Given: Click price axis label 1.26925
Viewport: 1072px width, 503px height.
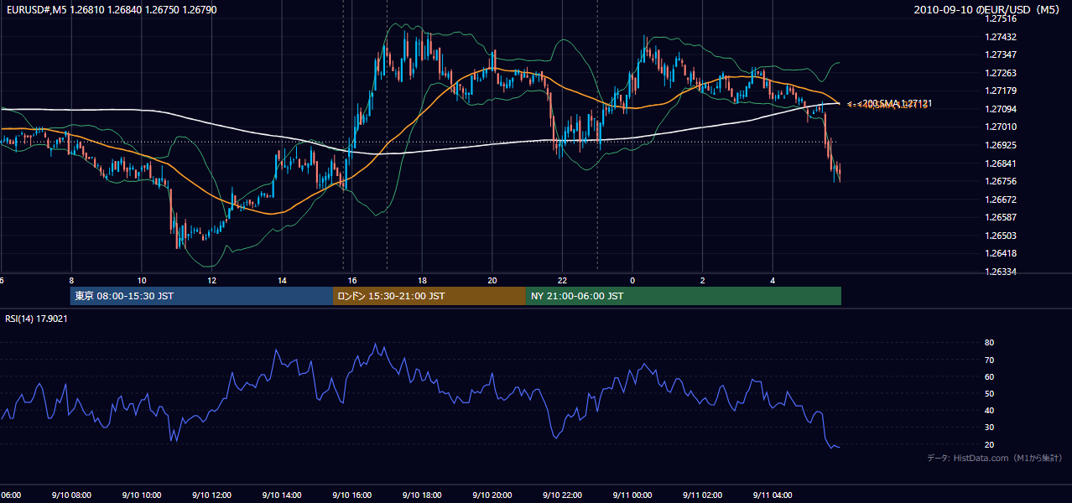Looking at the screenshot, I should point(1002,145).
